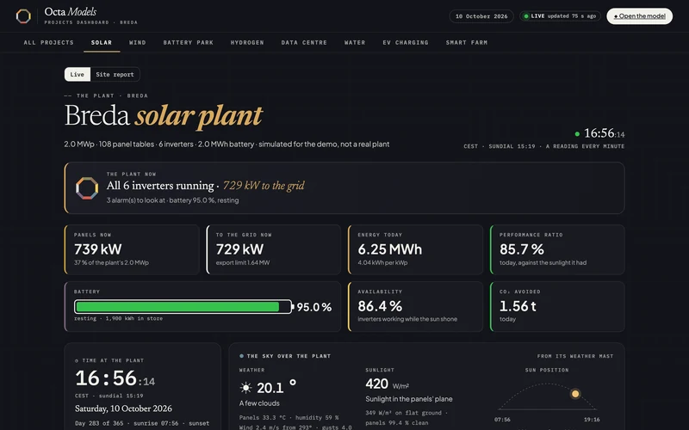The image size is (689, 430).
Task: Click the 19:16 sunset label under the arc
Action: [592, 420]
